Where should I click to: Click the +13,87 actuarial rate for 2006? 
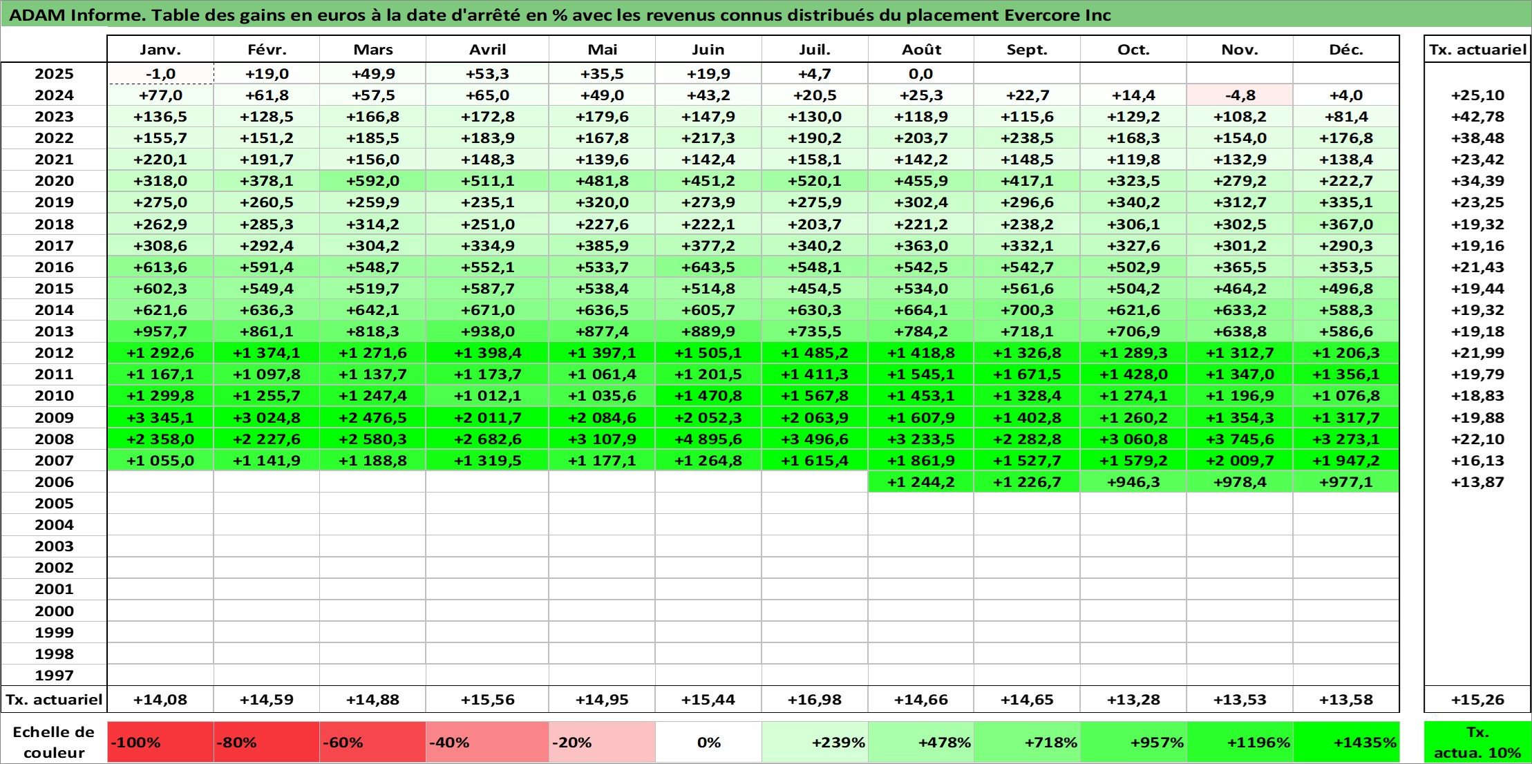(x=1477, y=482)
